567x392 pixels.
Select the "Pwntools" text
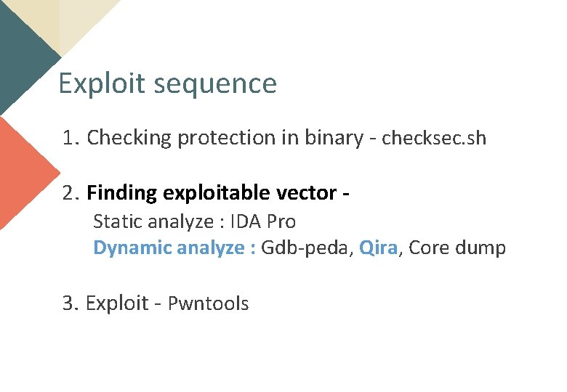[x=208, y=303]
